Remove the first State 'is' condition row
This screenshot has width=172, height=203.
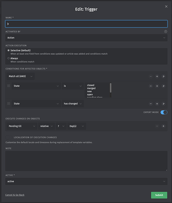click(150, 86)
